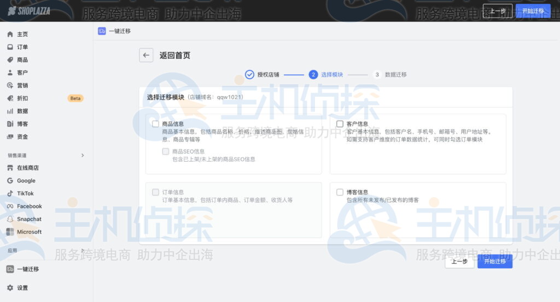Click the 商品SEO信息 label text
Image resolution: width=560 pixels, height=302 pixels.
[x=188, y=151]
